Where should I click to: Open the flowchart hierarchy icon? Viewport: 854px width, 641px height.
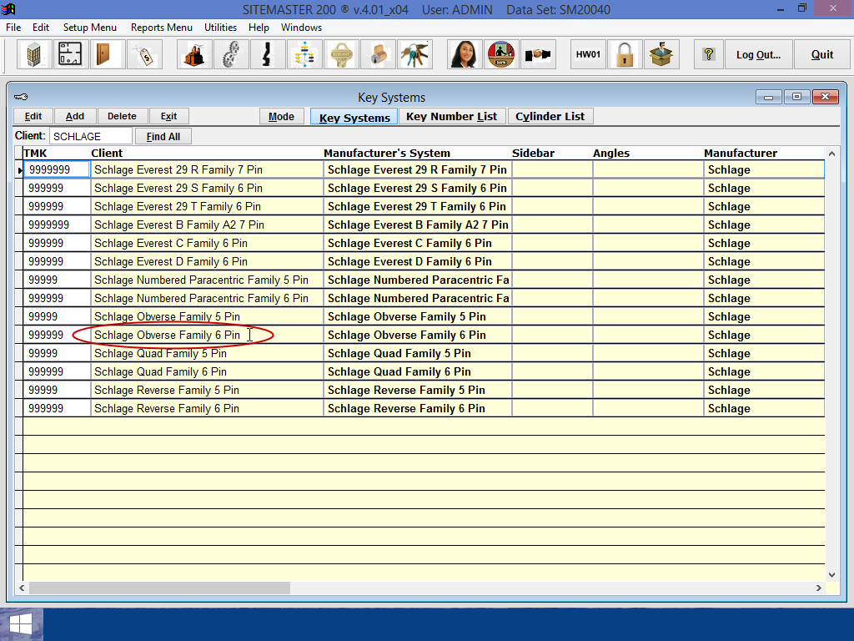tap(304, 54)
